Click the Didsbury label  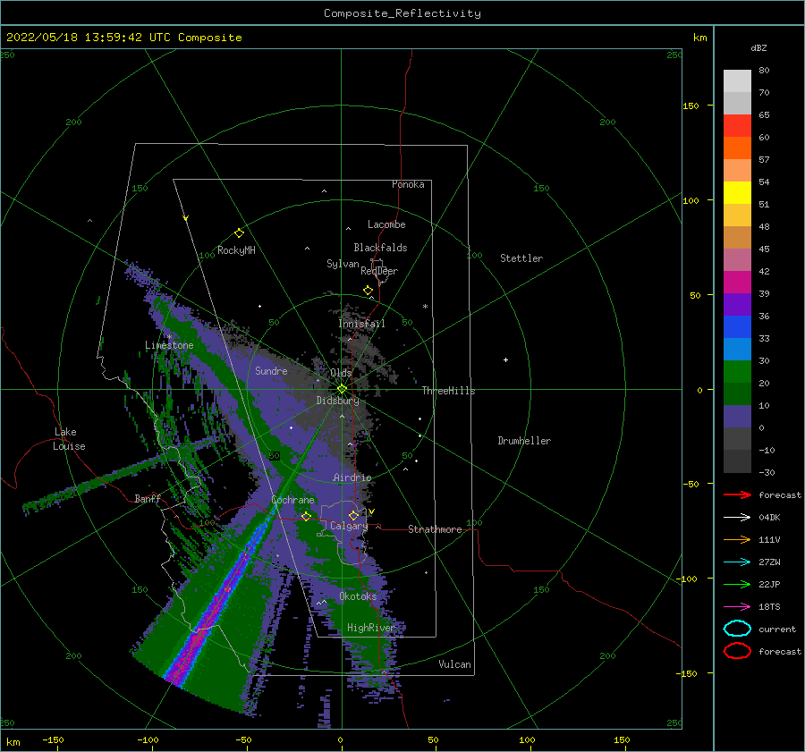click(337, 401)
